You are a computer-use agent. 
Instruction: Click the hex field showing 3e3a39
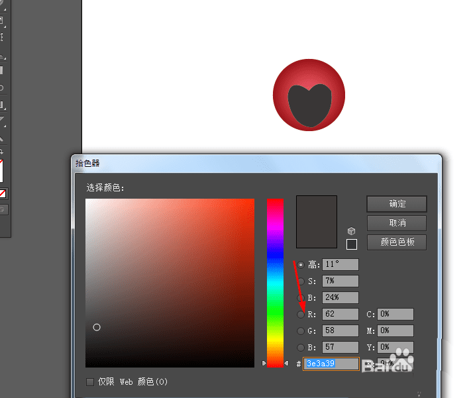(x=331, y=364)
